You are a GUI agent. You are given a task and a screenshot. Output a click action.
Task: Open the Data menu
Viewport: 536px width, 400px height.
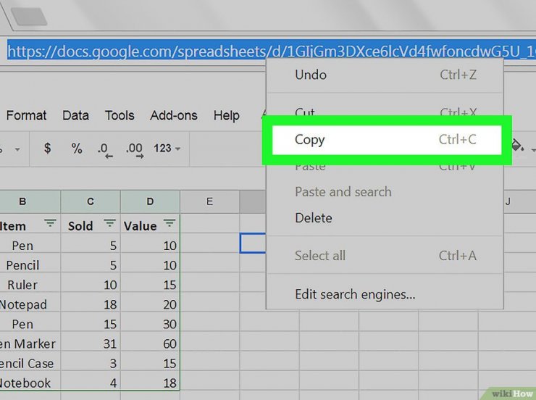pyautogui.click(x=75, y=115)
